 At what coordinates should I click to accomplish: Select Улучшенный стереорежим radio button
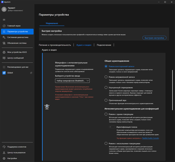pos(106,88)
